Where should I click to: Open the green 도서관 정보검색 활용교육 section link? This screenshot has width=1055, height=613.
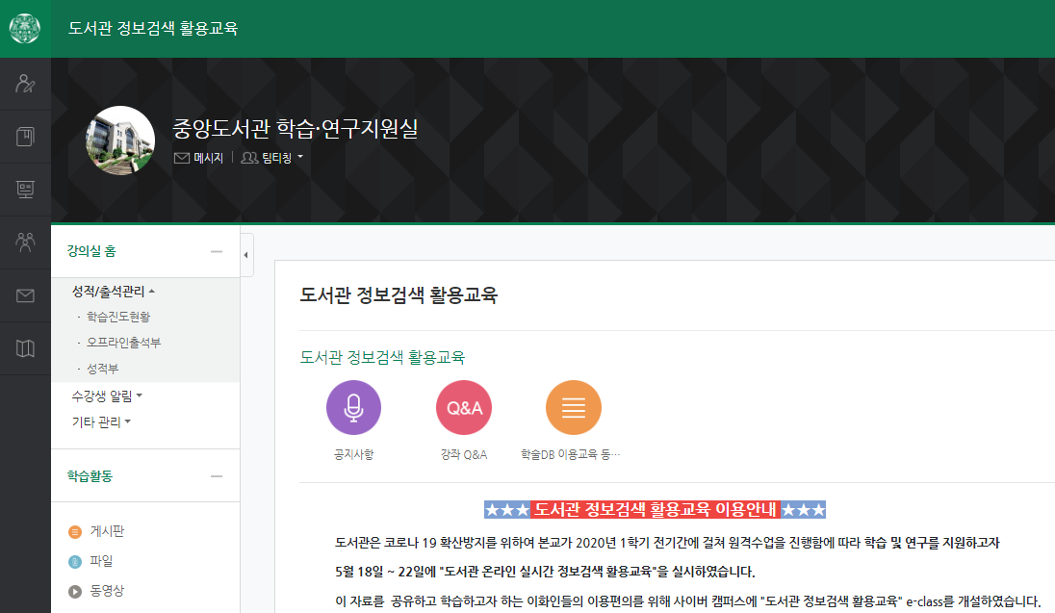point(382,357)
